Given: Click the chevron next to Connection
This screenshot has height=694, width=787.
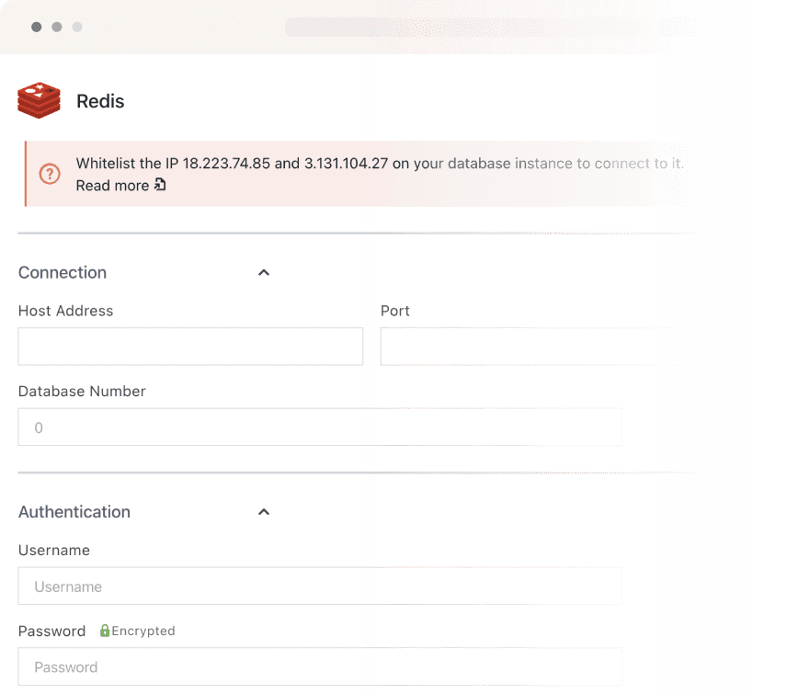Looking at the screenshot, I should point(264,272).
